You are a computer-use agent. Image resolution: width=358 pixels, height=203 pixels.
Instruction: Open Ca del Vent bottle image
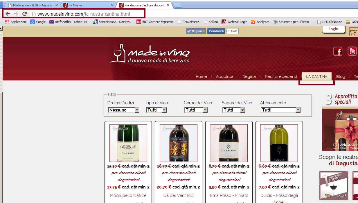[x=179, y=143]
